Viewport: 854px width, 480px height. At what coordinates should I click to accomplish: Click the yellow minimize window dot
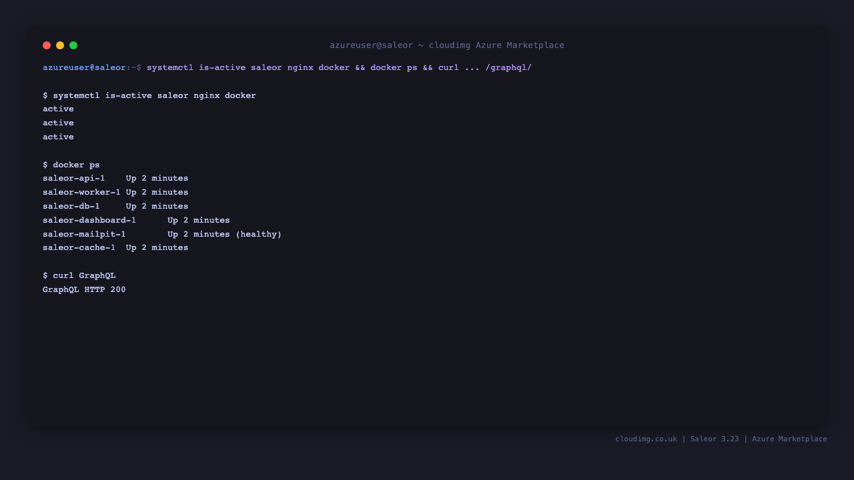click(x=60, y=45)
